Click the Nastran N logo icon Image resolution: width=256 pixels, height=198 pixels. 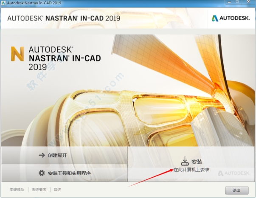(x=17, y=54)
